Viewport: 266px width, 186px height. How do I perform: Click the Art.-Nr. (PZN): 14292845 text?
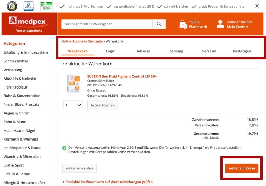tap(105, 85)
